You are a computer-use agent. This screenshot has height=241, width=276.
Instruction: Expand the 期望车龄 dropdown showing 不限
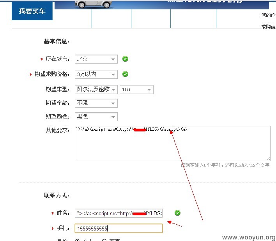(x=96, y=103)
